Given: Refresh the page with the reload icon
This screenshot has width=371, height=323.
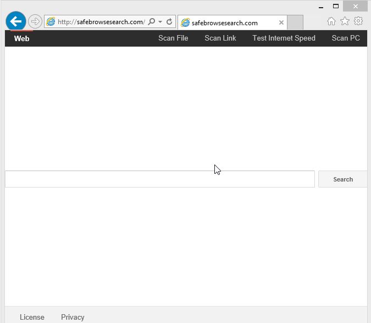Looking at the screenshot, I should (169, 22).
